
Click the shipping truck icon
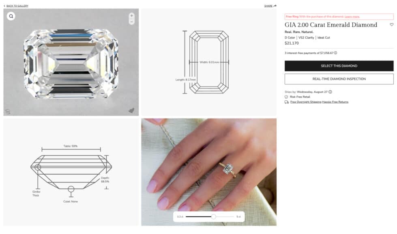pos(287,102)
